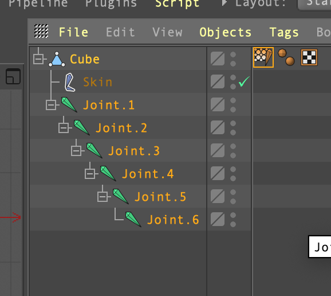Toggle the Skin layer square
The width and height of the screenshot is (331, 296).
(218, 81)
